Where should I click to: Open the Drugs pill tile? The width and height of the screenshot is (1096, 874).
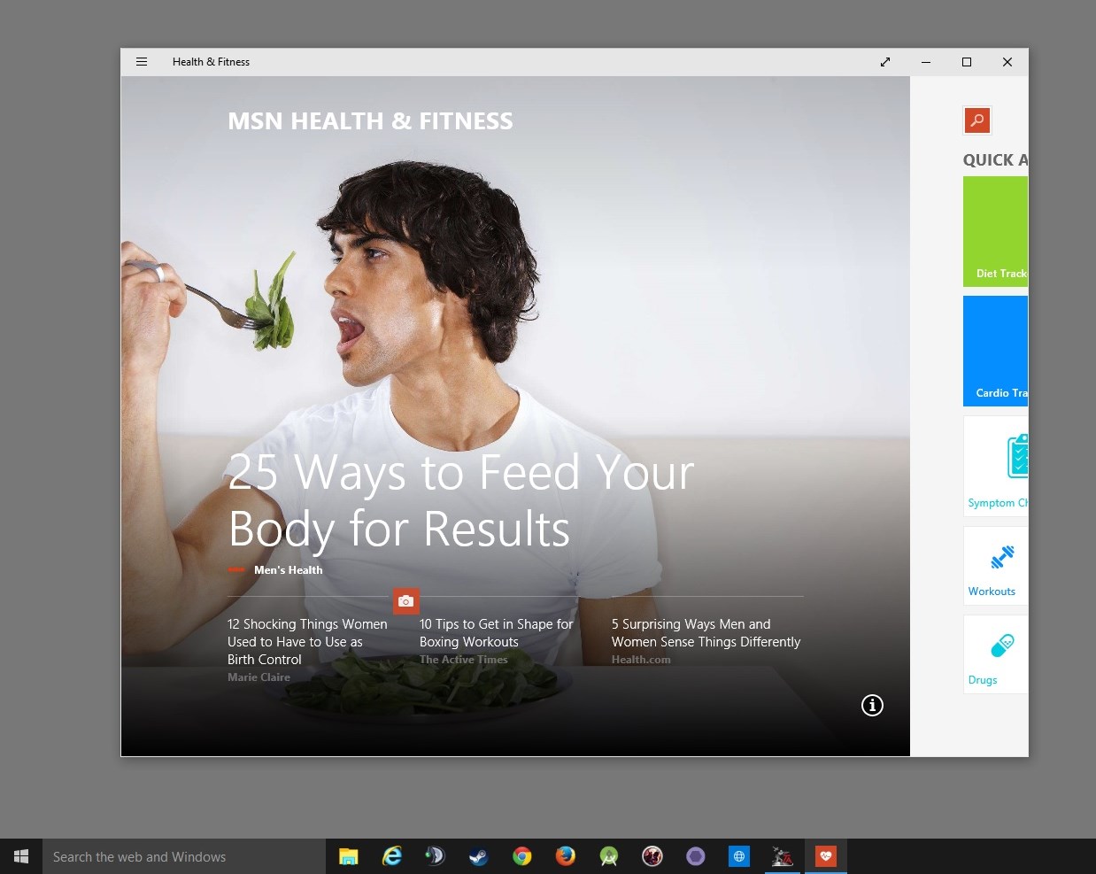(x=996, y=654)
